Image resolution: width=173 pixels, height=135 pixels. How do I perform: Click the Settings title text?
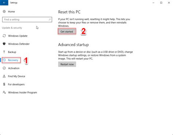coord(14,3)
